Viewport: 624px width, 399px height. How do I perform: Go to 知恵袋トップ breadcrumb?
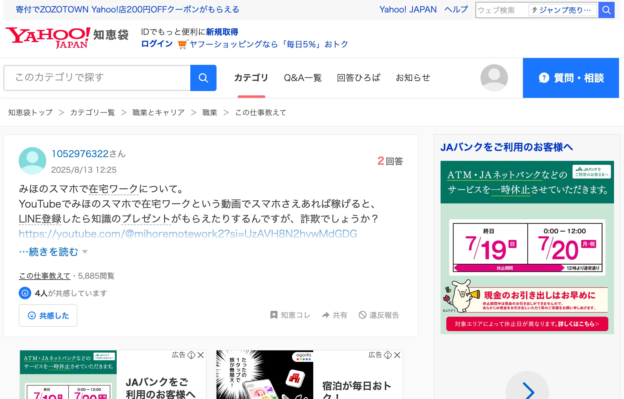(30, 113)
